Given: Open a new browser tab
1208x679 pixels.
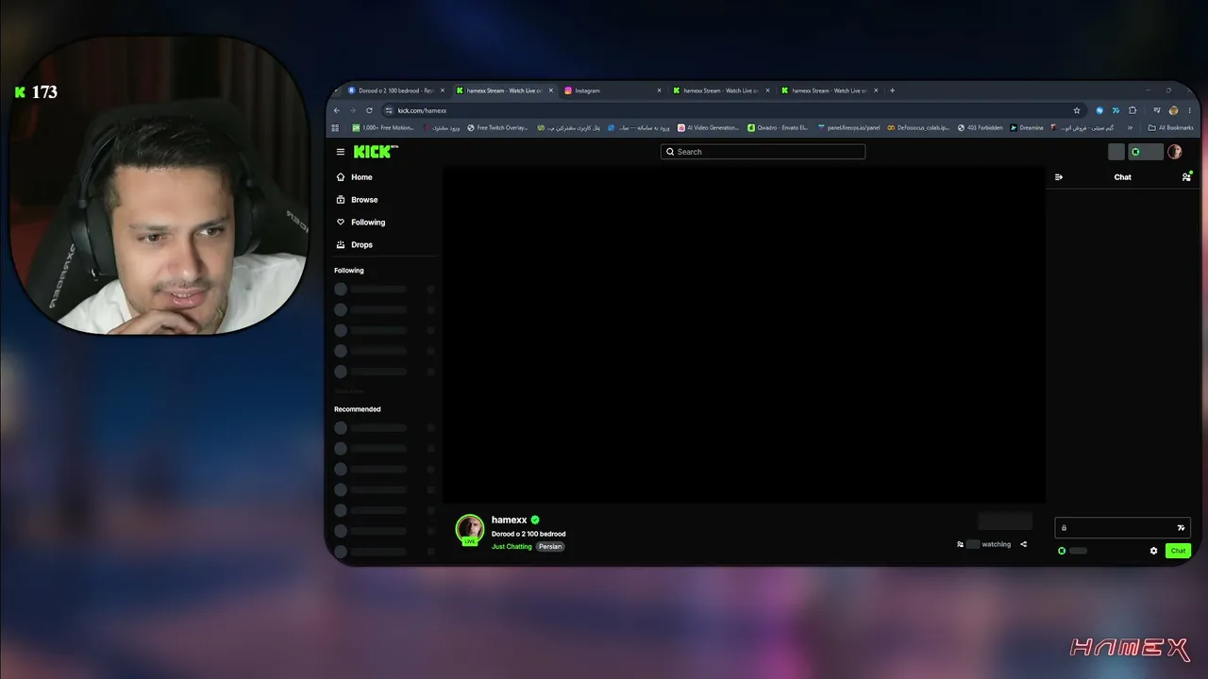Looking at the screenshot, I should [x=892, y=91].
